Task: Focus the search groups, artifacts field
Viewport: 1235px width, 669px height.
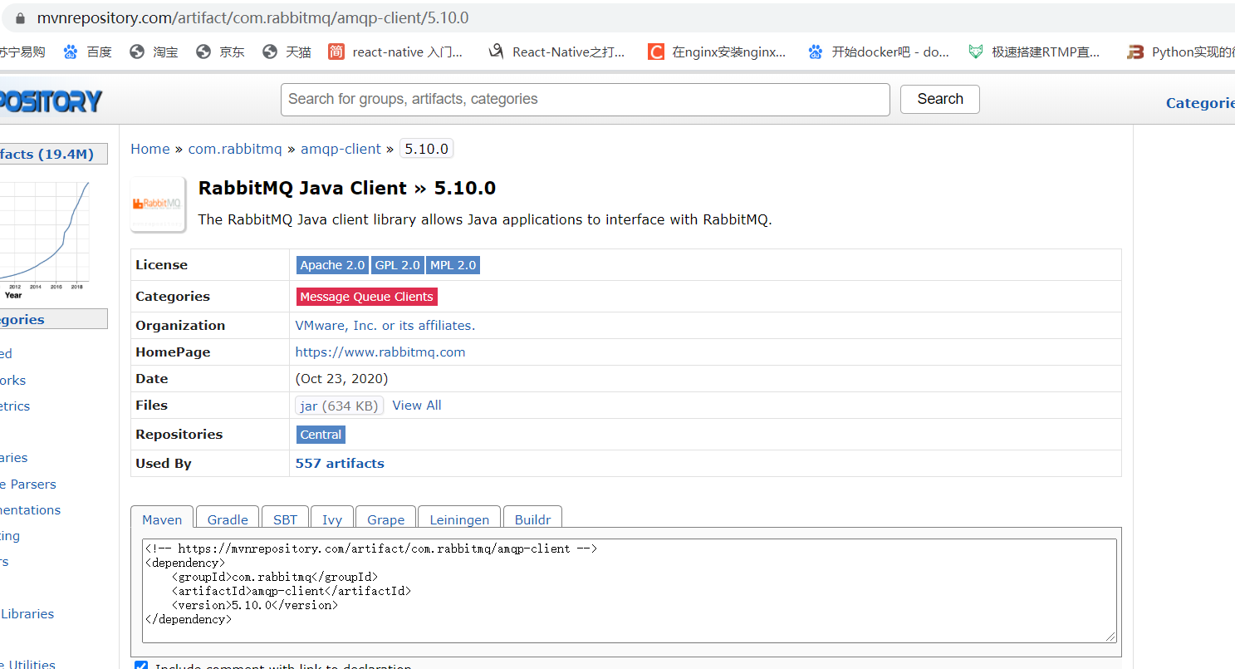Action: click(586, 99)
